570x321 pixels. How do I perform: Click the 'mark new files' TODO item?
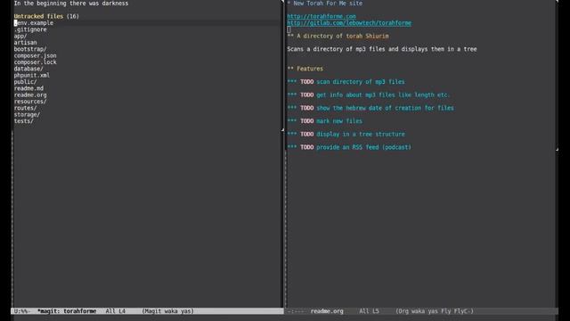(324, 121)
